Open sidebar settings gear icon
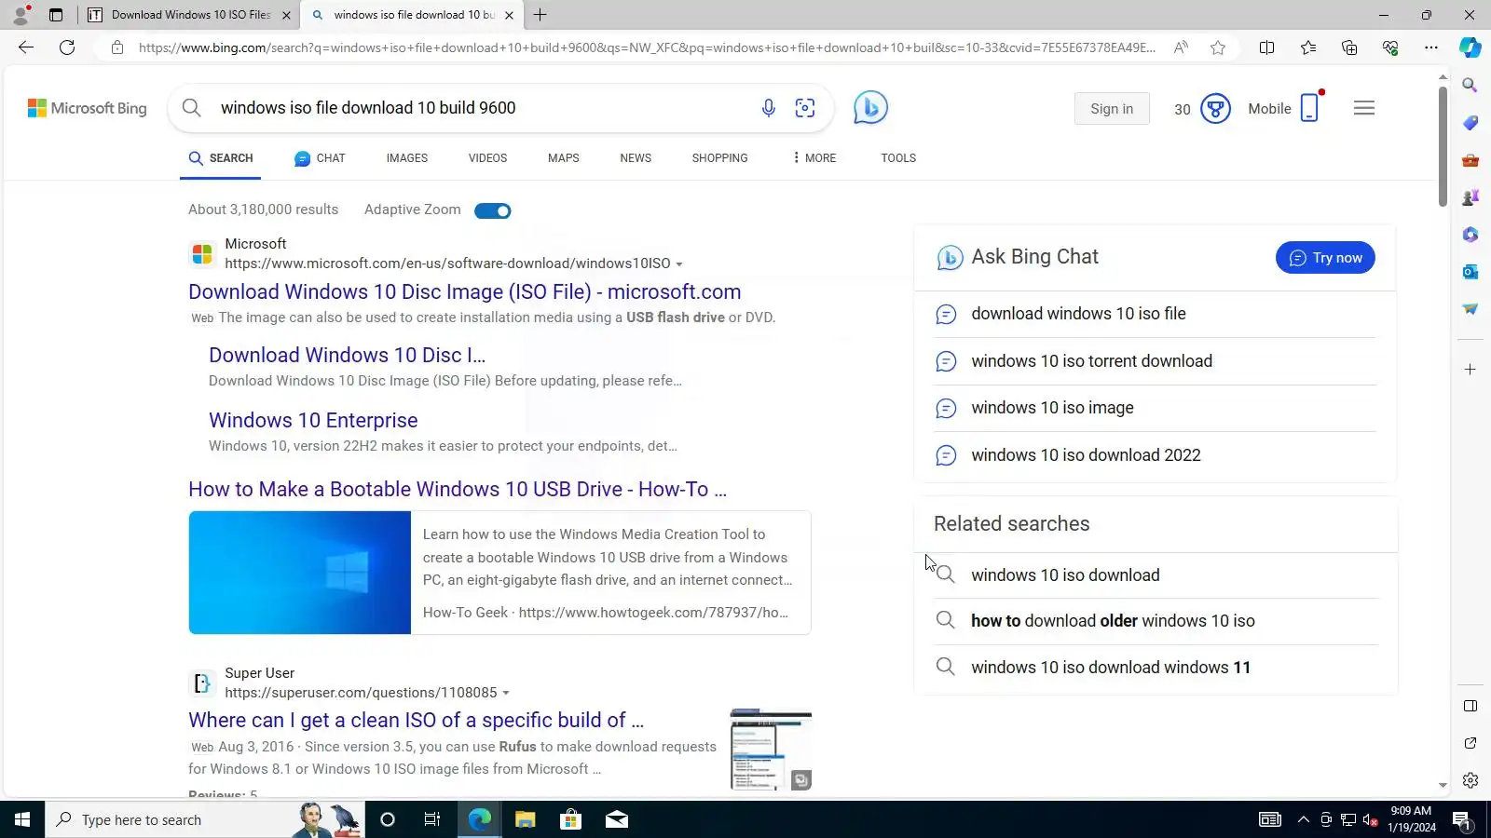 (x=1470, y=780)
